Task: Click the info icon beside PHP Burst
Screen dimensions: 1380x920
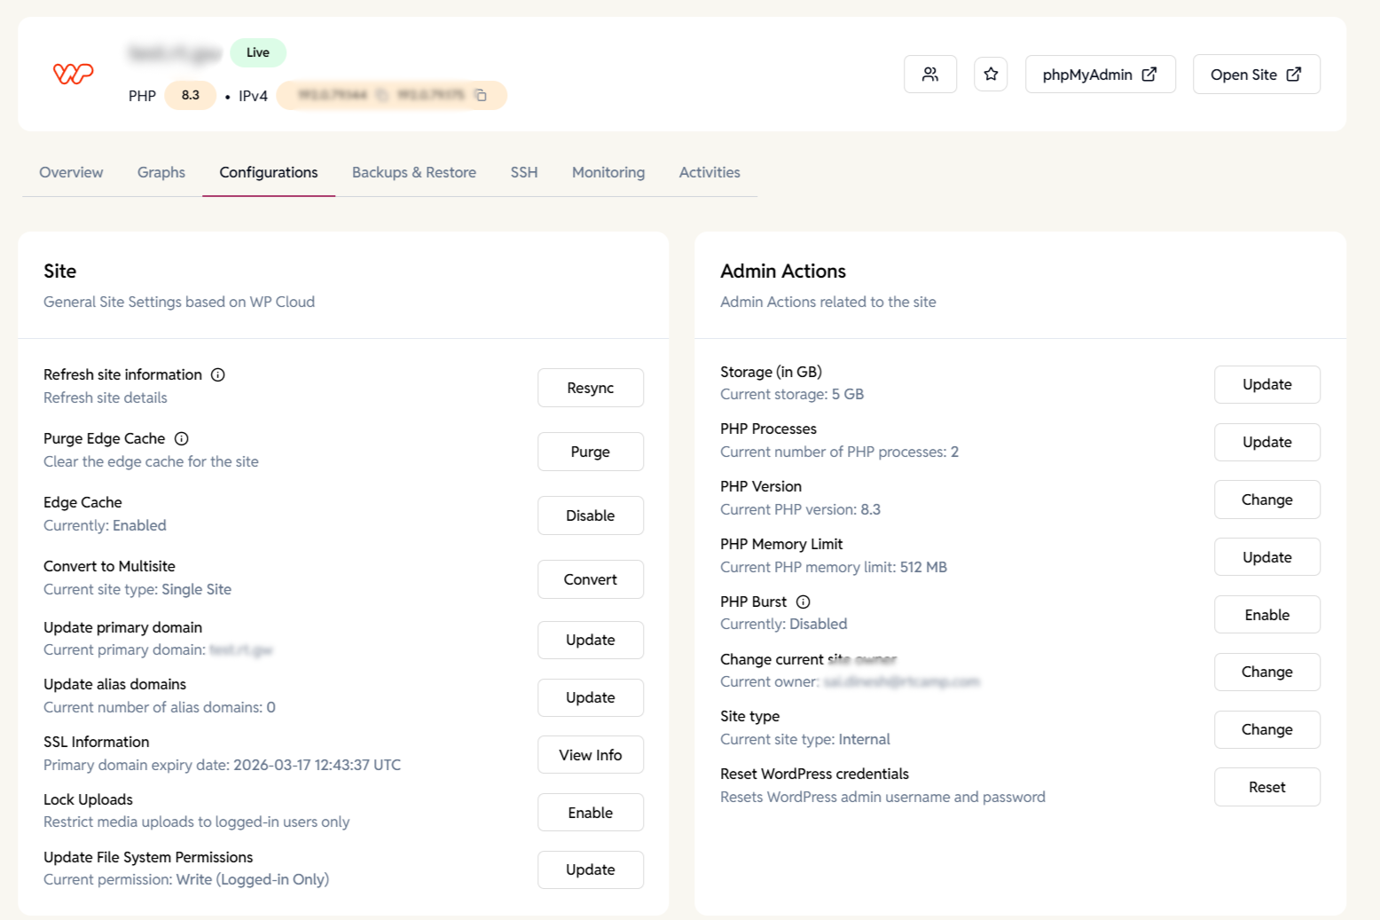Action: tap(803, 602)
